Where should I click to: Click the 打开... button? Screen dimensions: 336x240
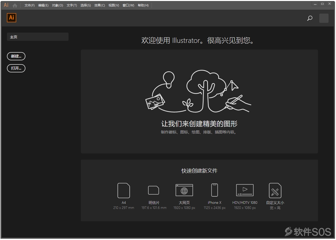tap(16, 68)
